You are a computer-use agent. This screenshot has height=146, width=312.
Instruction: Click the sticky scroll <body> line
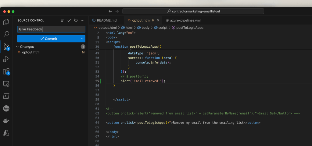tap(111, 37)
